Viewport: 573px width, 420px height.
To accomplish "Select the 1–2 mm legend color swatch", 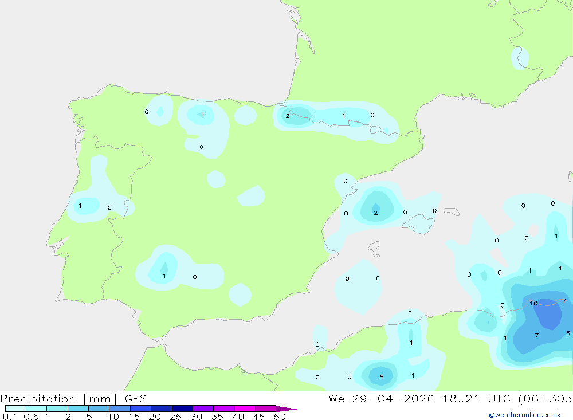I will tap(57, 409).
